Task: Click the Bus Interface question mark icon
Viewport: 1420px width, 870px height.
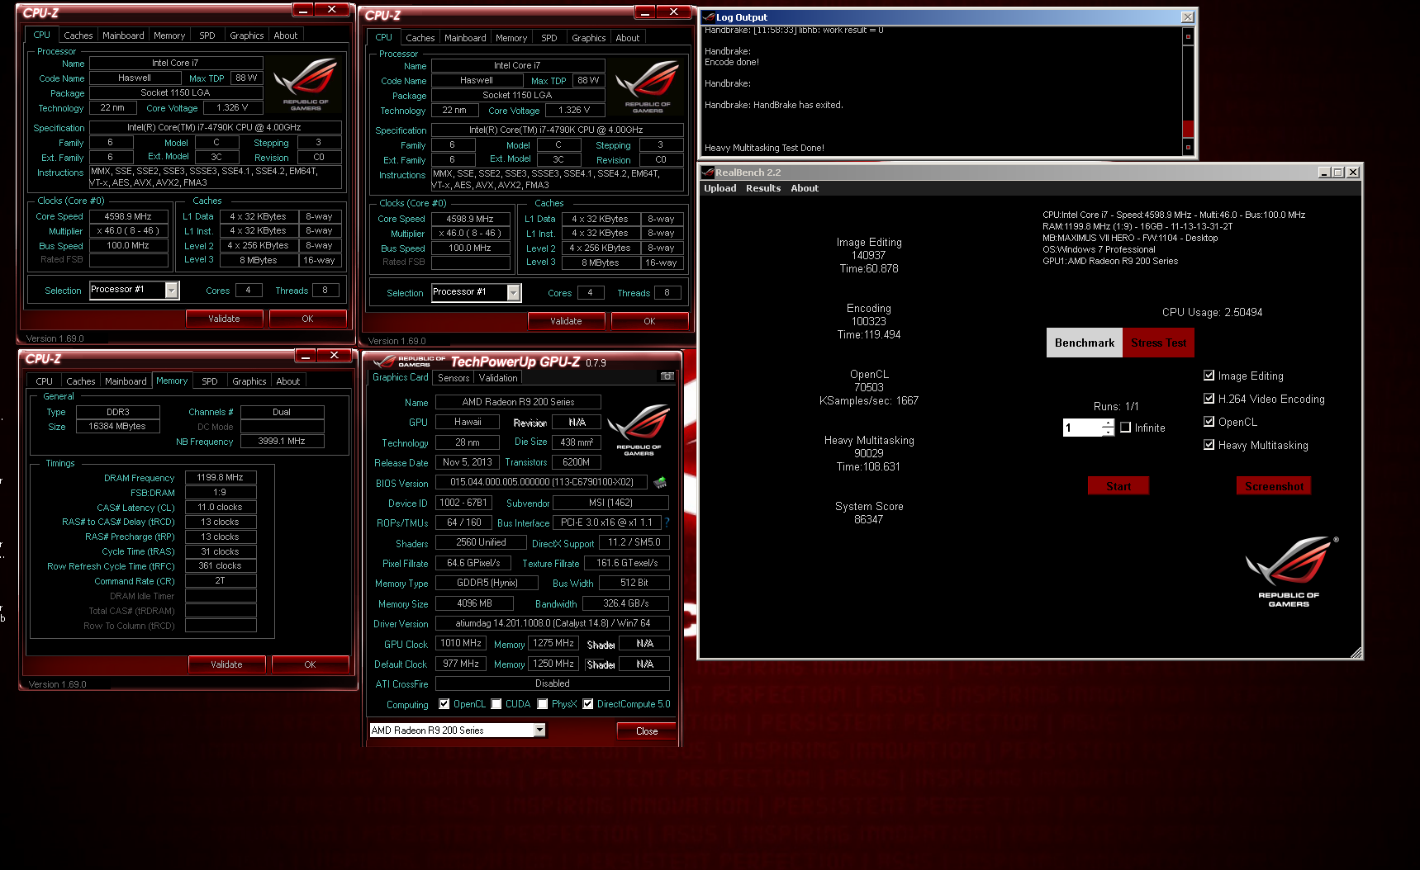Action: point(667,522)
